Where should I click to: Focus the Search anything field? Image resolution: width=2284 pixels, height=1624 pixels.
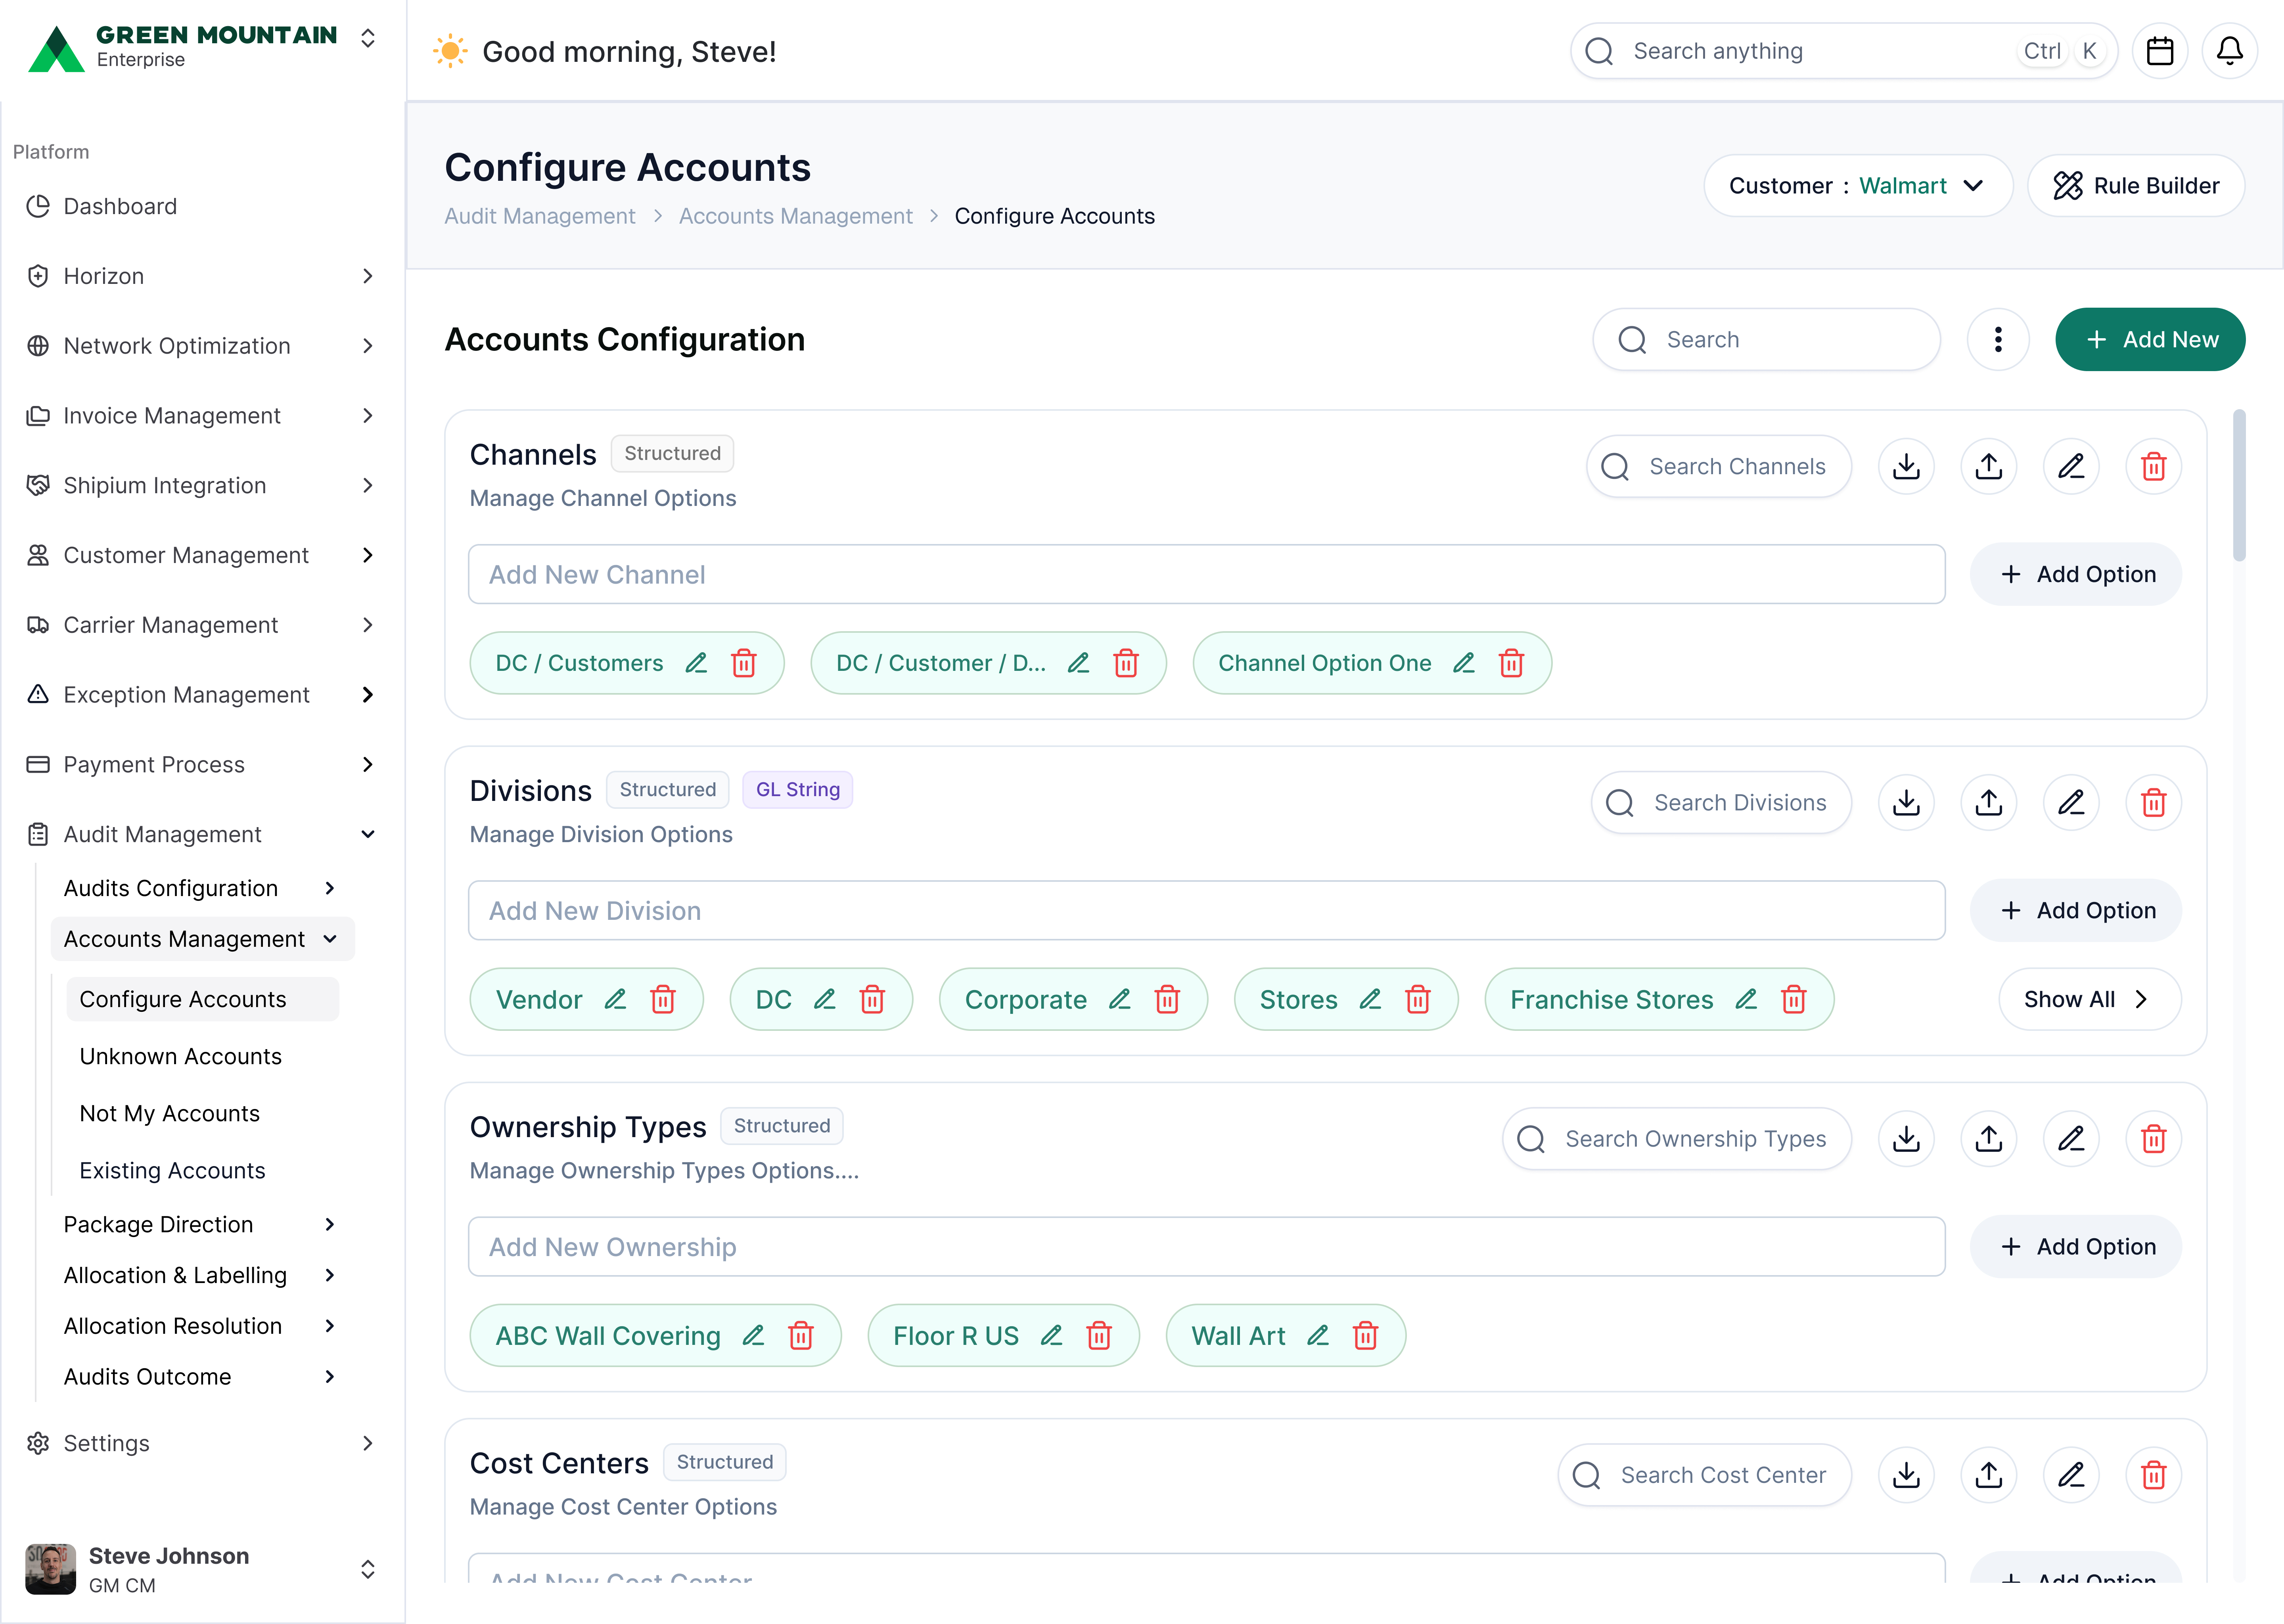(1844, 51)
